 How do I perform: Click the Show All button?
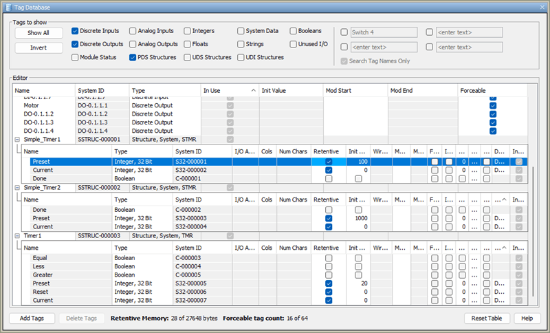tap(38, 33)
